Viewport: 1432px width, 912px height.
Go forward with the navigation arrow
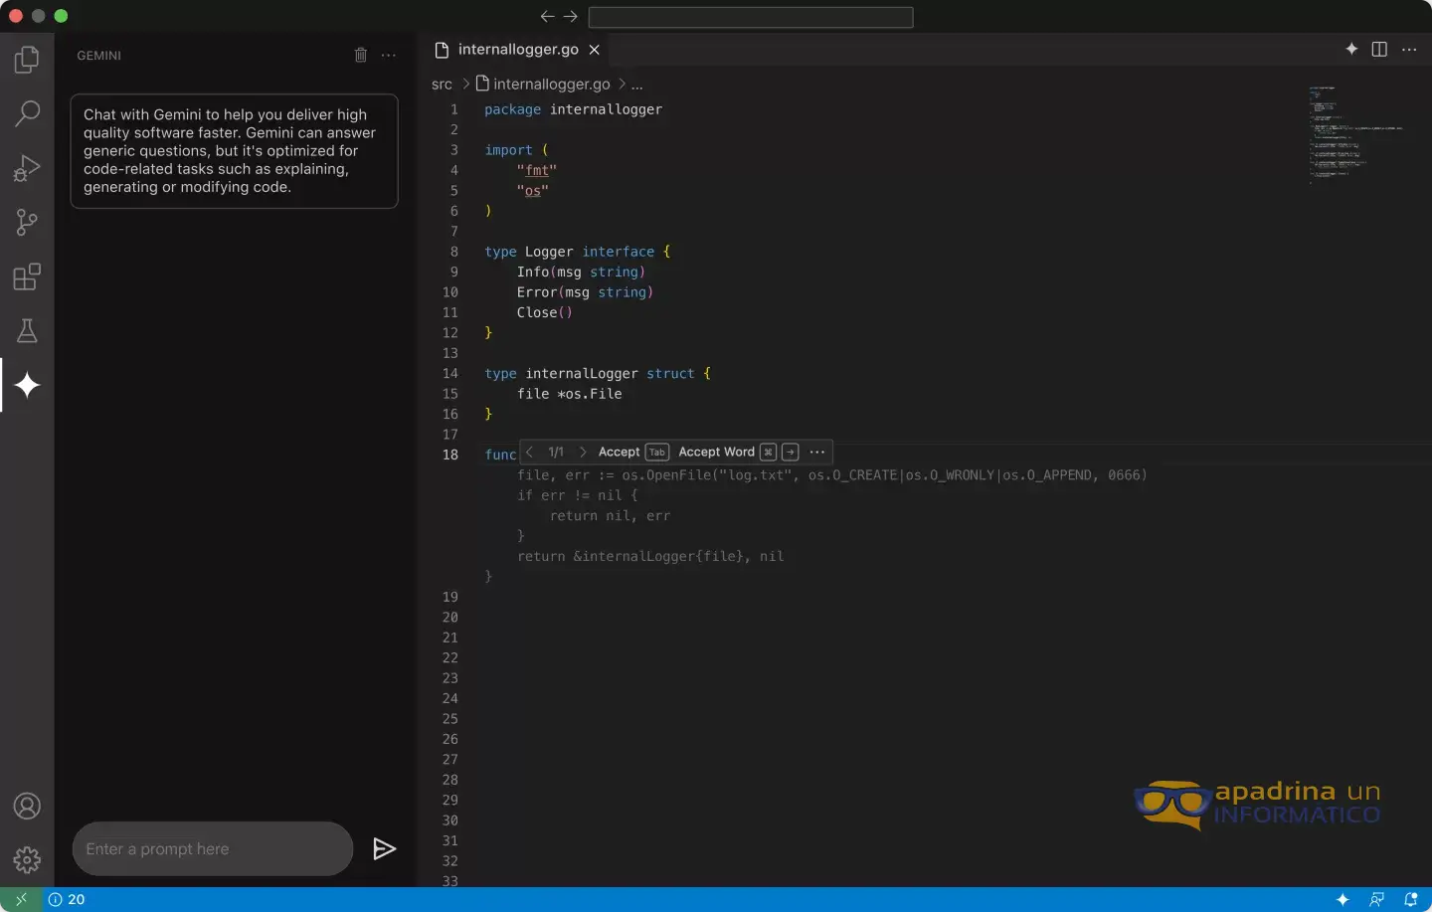571,16
